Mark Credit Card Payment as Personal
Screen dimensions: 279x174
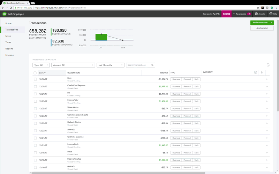(187, 86)
